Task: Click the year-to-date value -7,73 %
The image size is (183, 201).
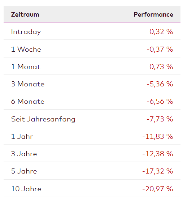Action: 160,119
